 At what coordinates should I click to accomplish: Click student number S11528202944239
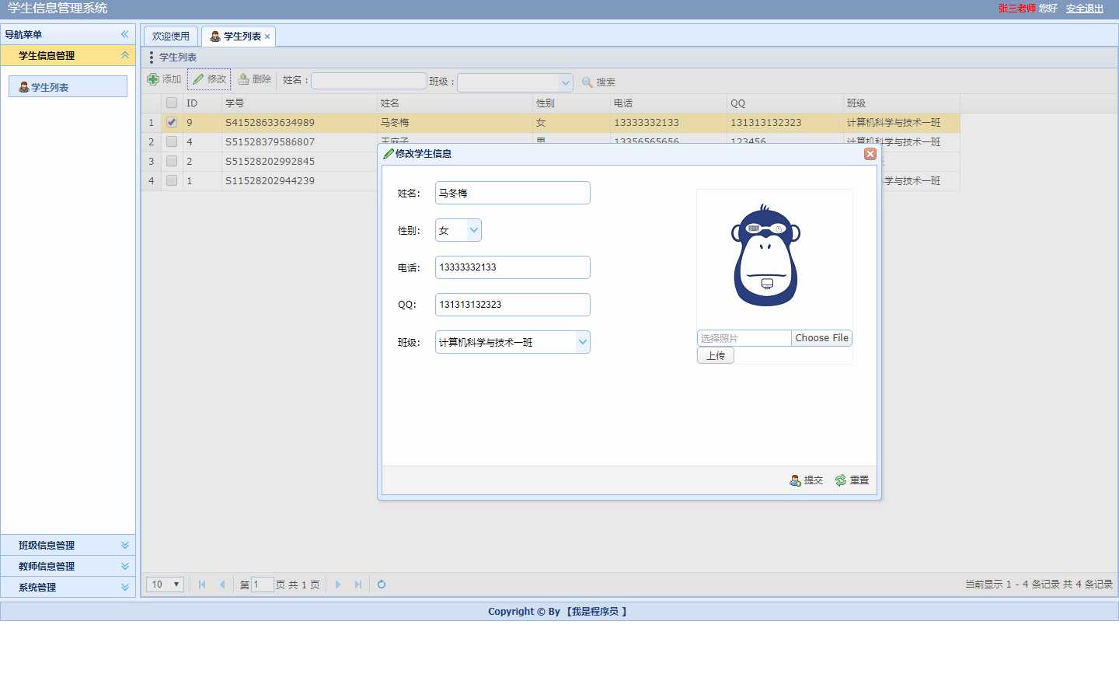[x=270, y=180]
